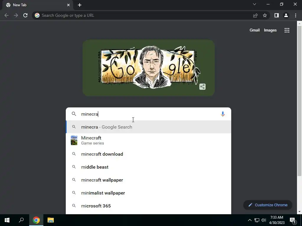Click the Minecraft game thumbnail
302x226 pixels.
coord(74,140)
